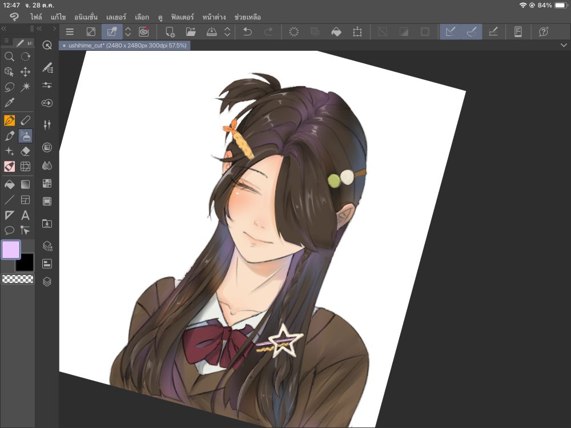The image size is (571, 428).
Task: Select the Object operation cube tool
Action: (10, 72)
